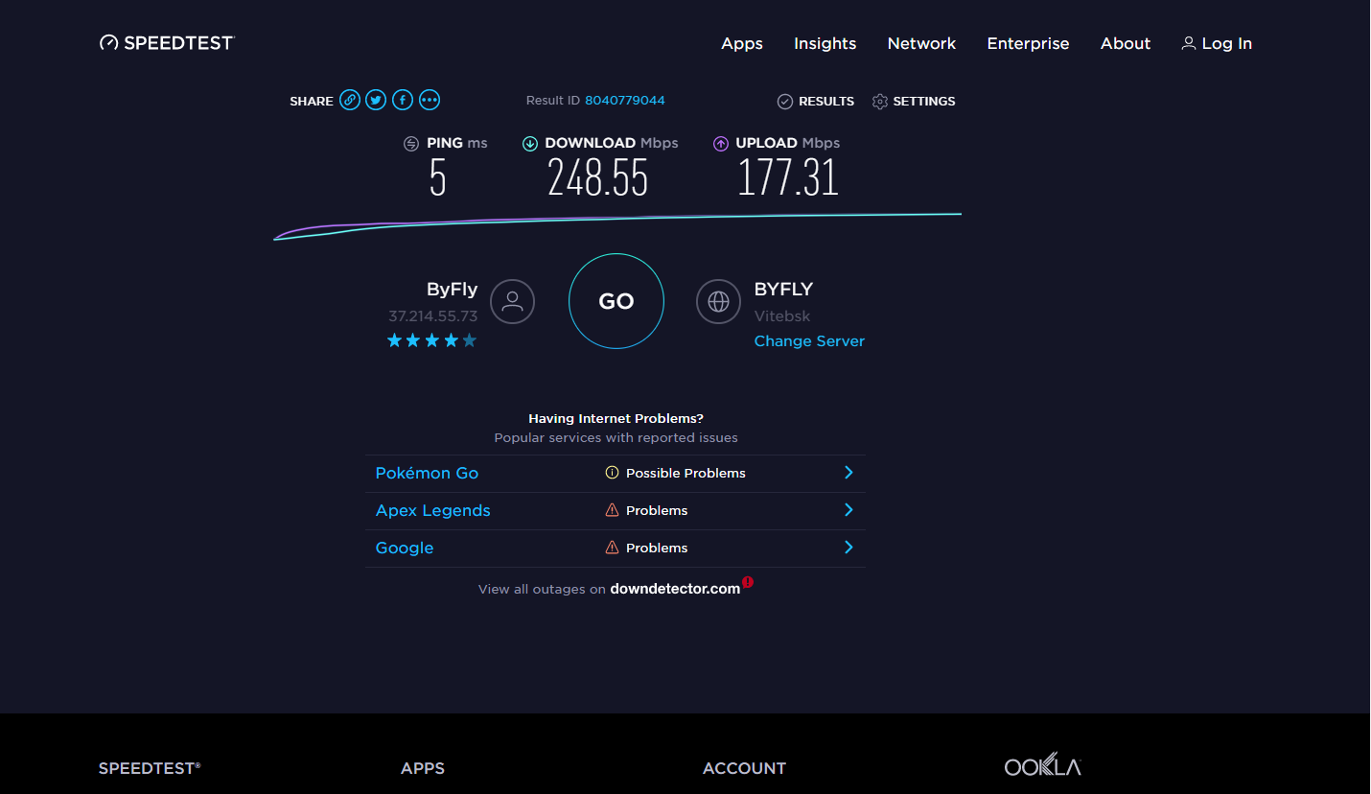Open SETTINGS text button
Image resolution: width=1371 pixels, height=794 pixels.
click(924, 101)
